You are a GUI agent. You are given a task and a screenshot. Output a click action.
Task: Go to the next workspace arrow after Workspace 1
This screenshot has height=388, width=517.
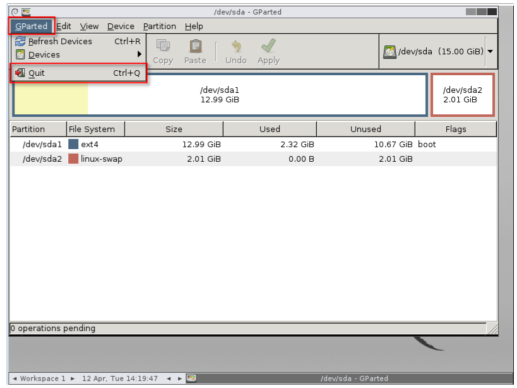point(73,379)
